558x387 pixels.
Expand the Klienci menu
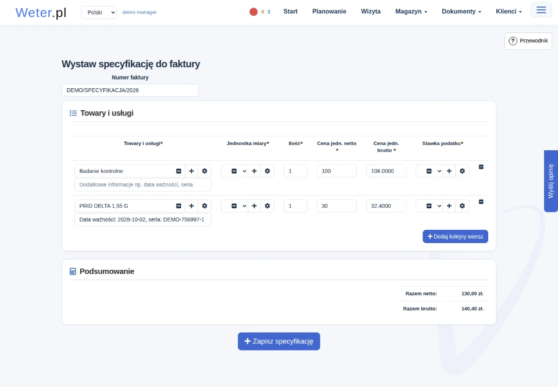pos(509,12)
